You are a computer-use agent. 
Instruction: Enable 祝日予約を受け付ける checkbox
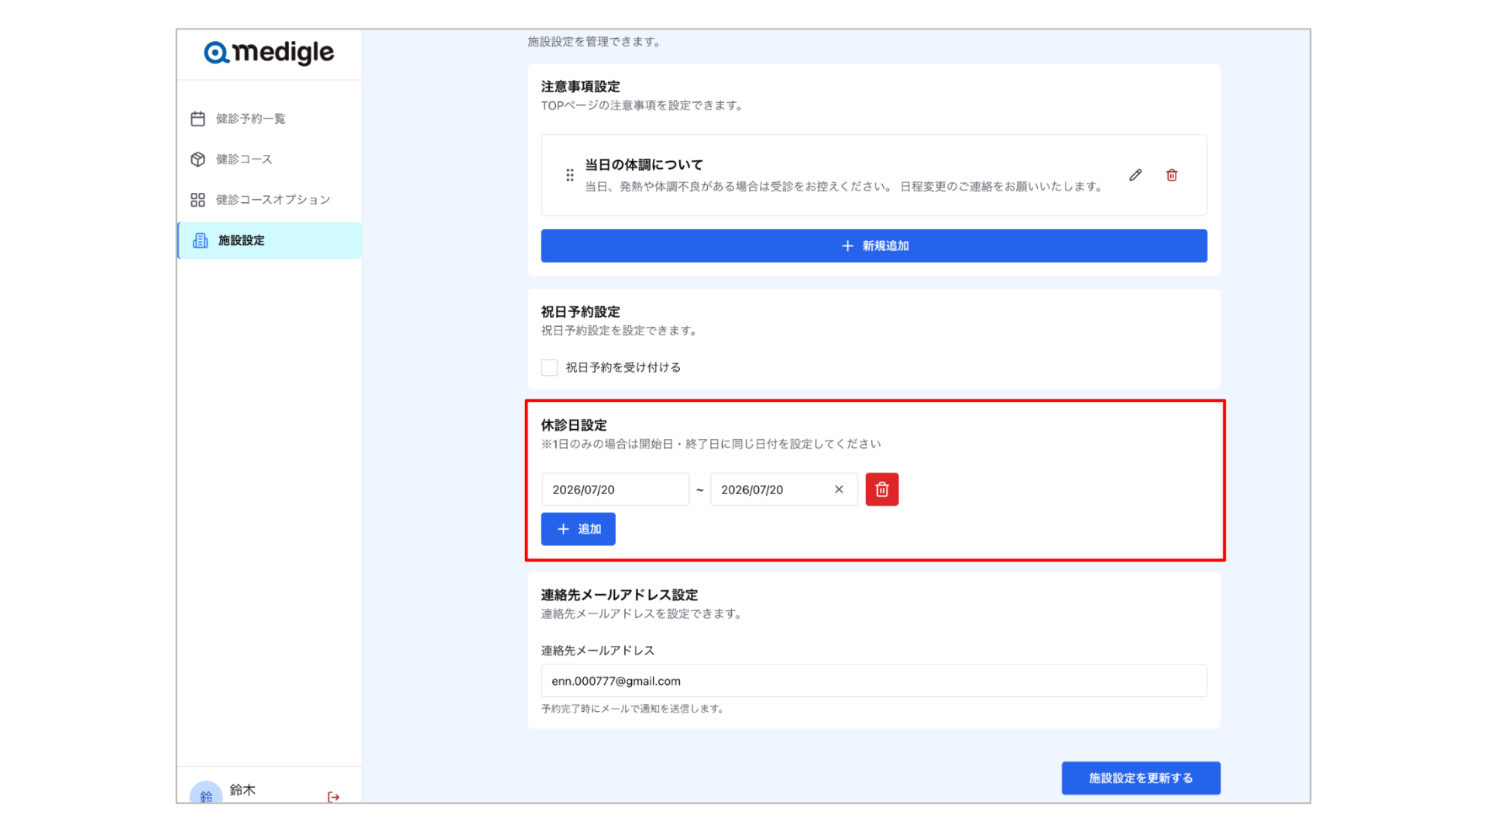(x=549, y=367)
